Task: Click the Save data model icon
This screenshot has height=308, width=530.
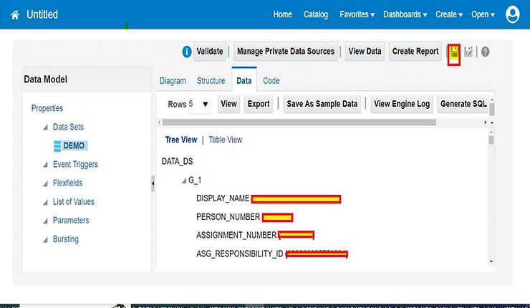Action: click(453, 52)
